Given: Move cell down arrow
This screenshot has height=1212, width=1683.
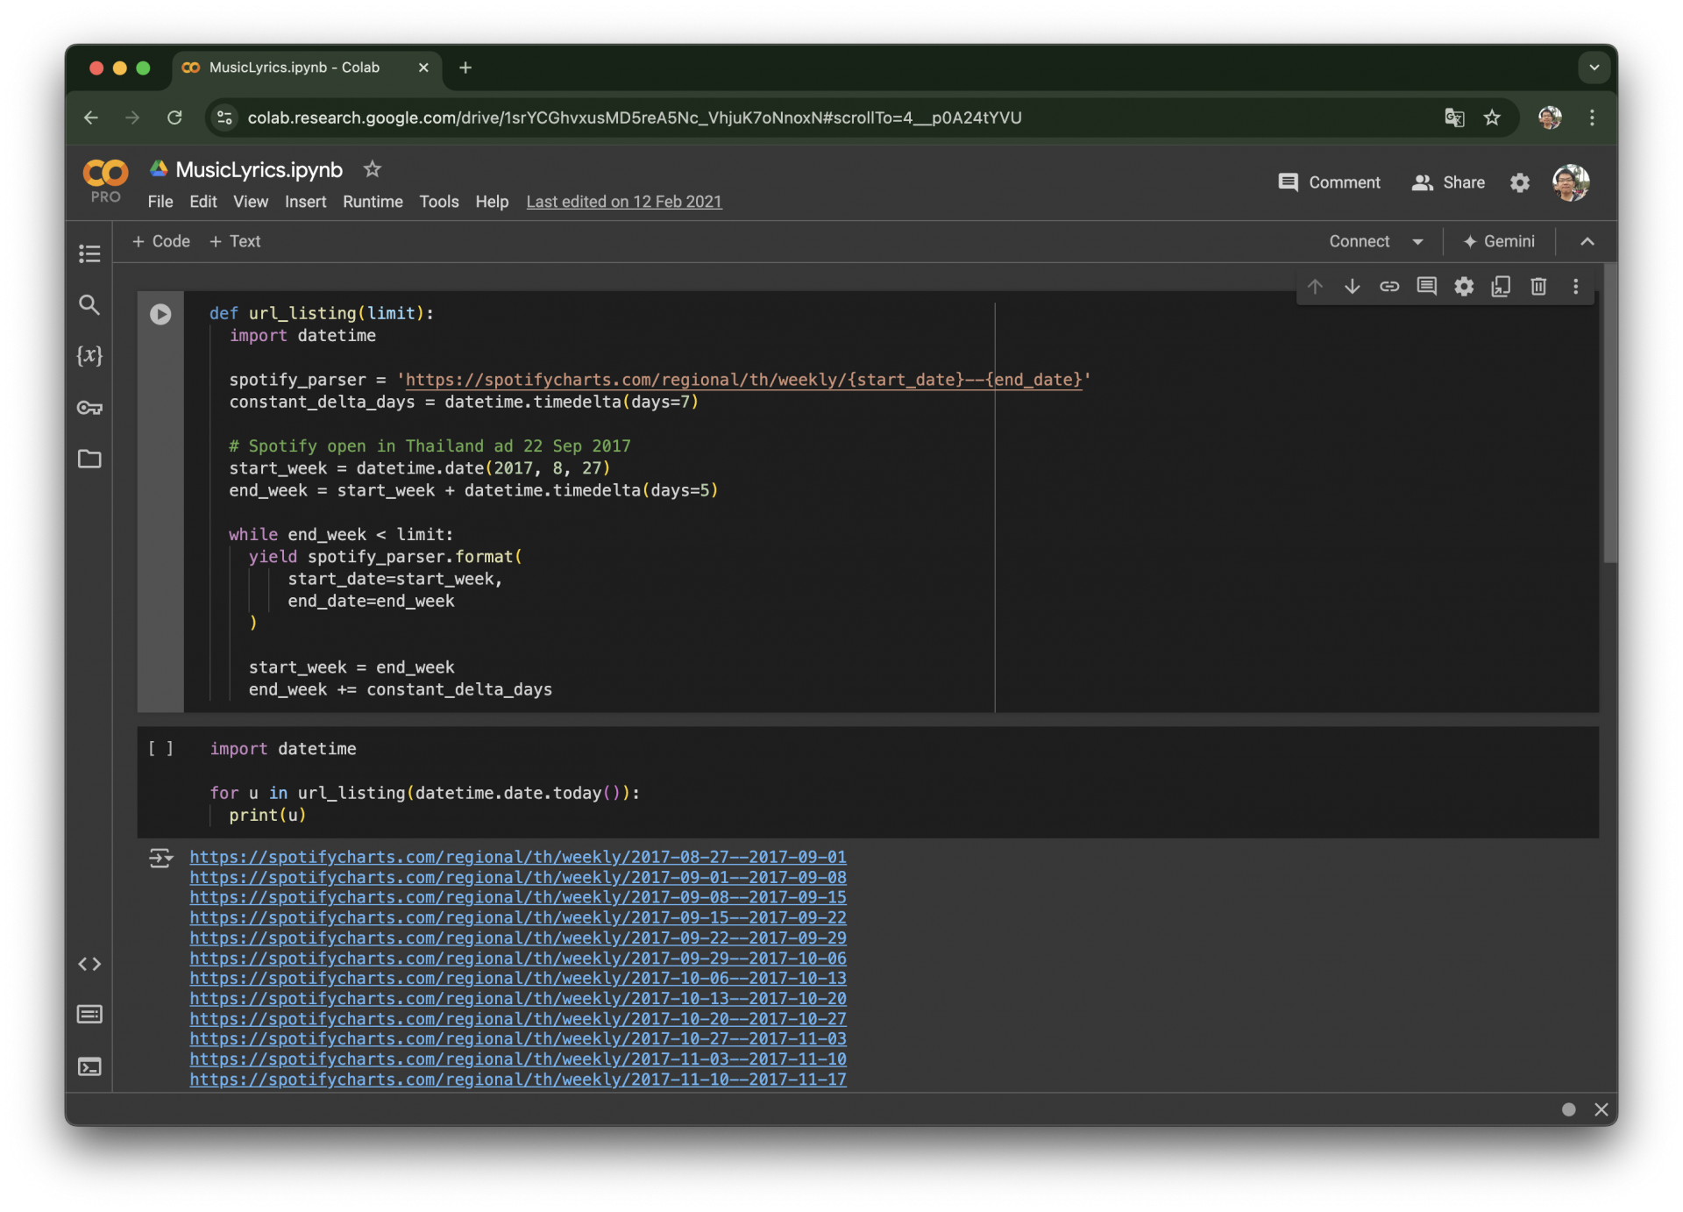Looking at the screenshot, I should coord(1352,287).
